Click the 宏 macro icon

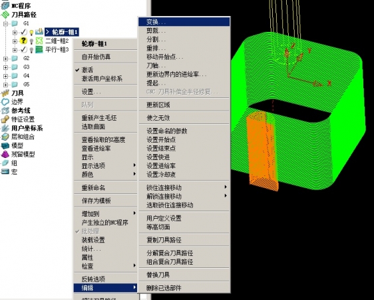(5, 172)
